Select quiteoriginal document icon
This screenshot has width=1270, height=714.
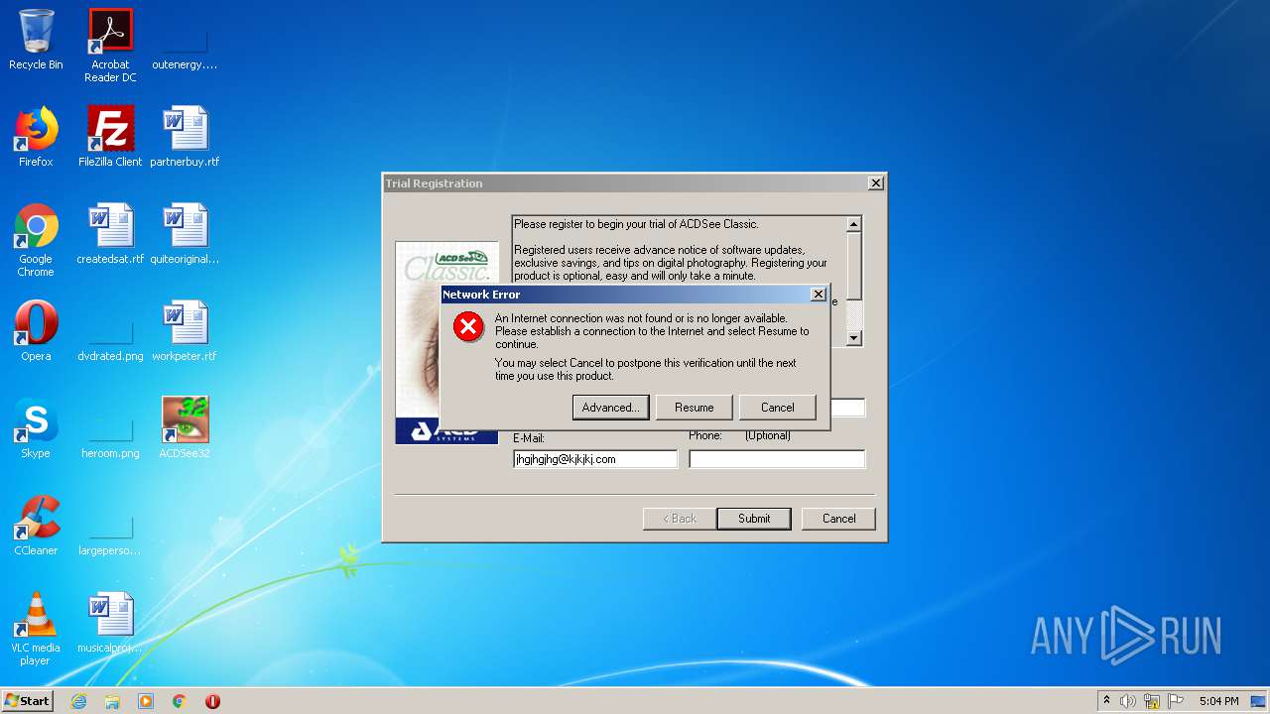185,234
